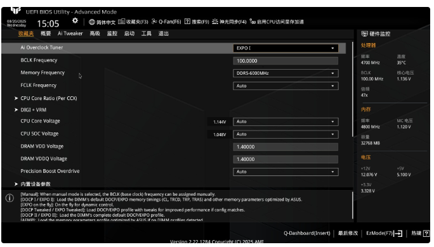Click the 热键 hotkeys question mark icon
434x247 pixels.
tap(426, 234)
